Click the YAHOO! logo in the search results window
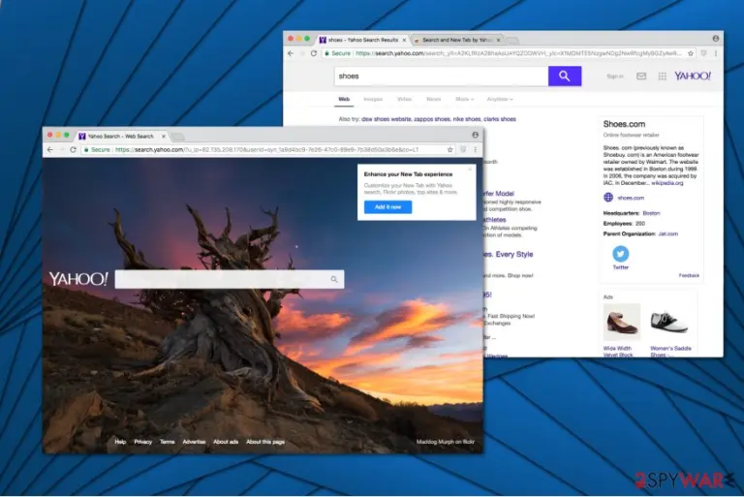Image resolution: width=744 pixels, height=497 pixels. coord(693,76)
